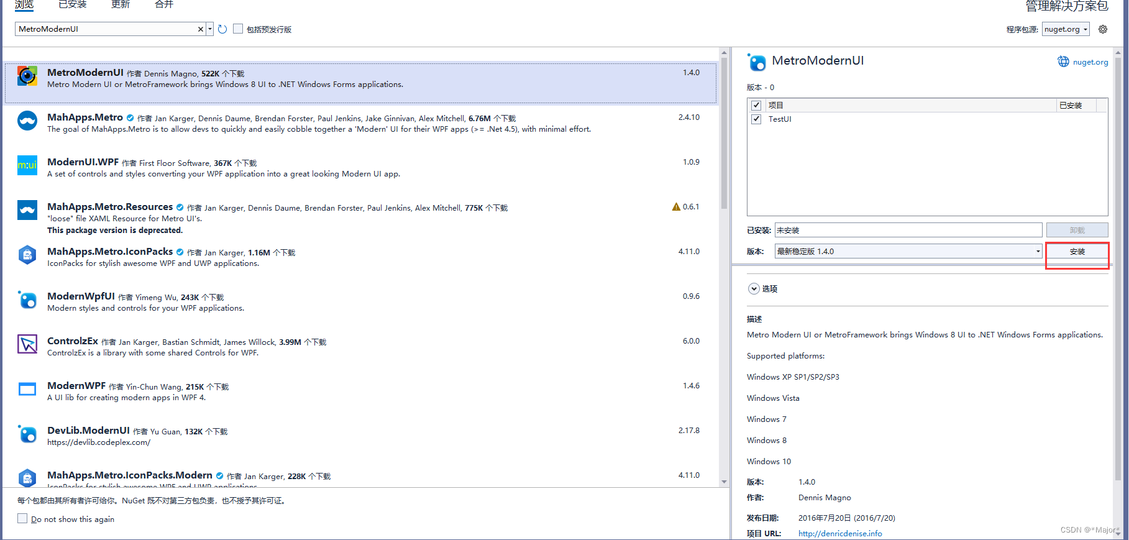Click the ControlzEx cursor package icon
1129x540 pixels.
[27, 344]
